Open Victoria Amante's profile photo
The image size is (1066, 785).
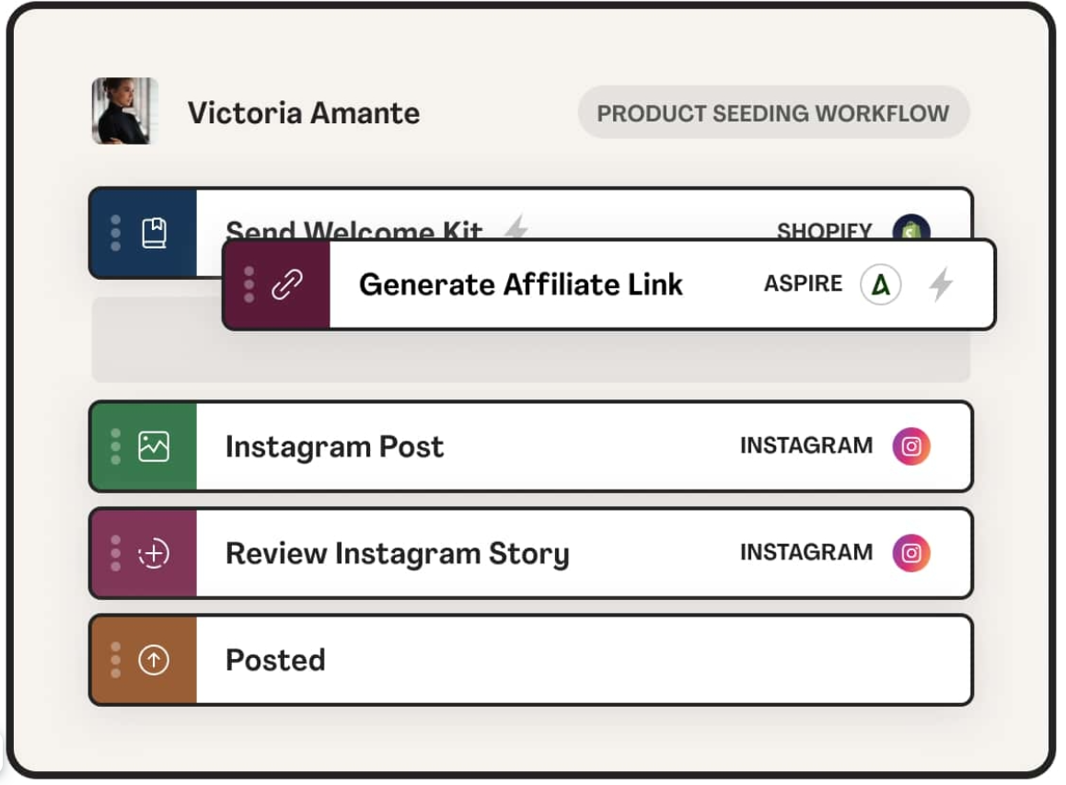(x=124, y=111)
